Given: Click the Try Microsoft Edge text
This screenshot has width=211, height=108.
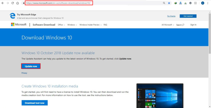Looking at the screenshot, I should pos(26,15).
